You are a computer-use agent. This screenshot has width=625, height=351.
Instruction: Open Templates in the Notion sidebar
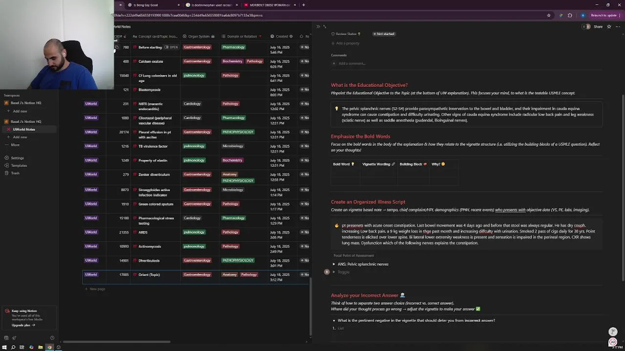pyautogui.click(x=19, y=165)
